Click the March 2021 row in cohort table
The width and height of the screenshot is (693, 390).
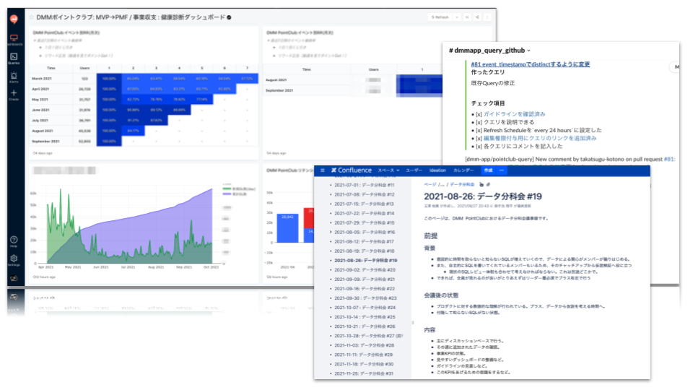click(144, 79)
